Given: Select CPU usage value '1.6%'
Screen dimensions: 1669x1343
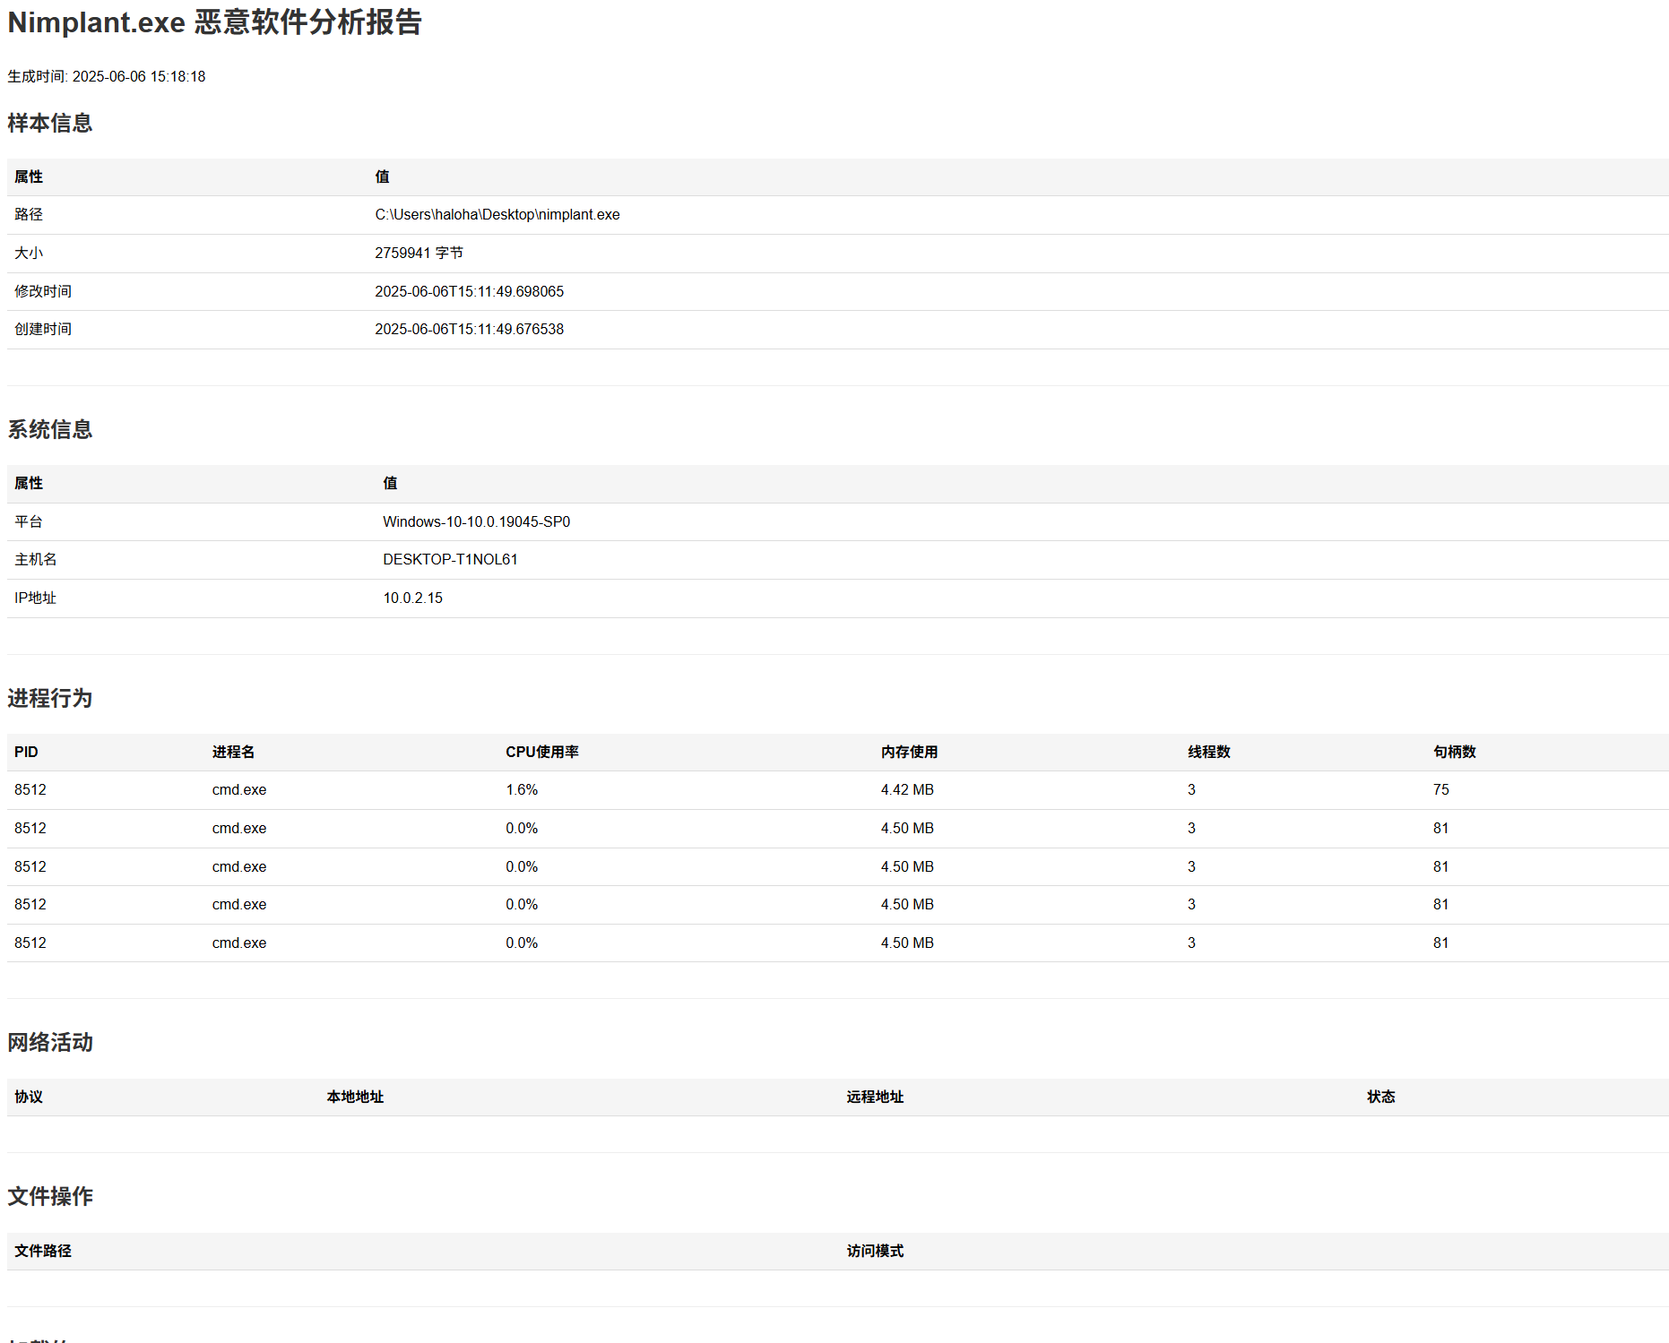Looking at the screenshot, I should [x=522, y=790].
